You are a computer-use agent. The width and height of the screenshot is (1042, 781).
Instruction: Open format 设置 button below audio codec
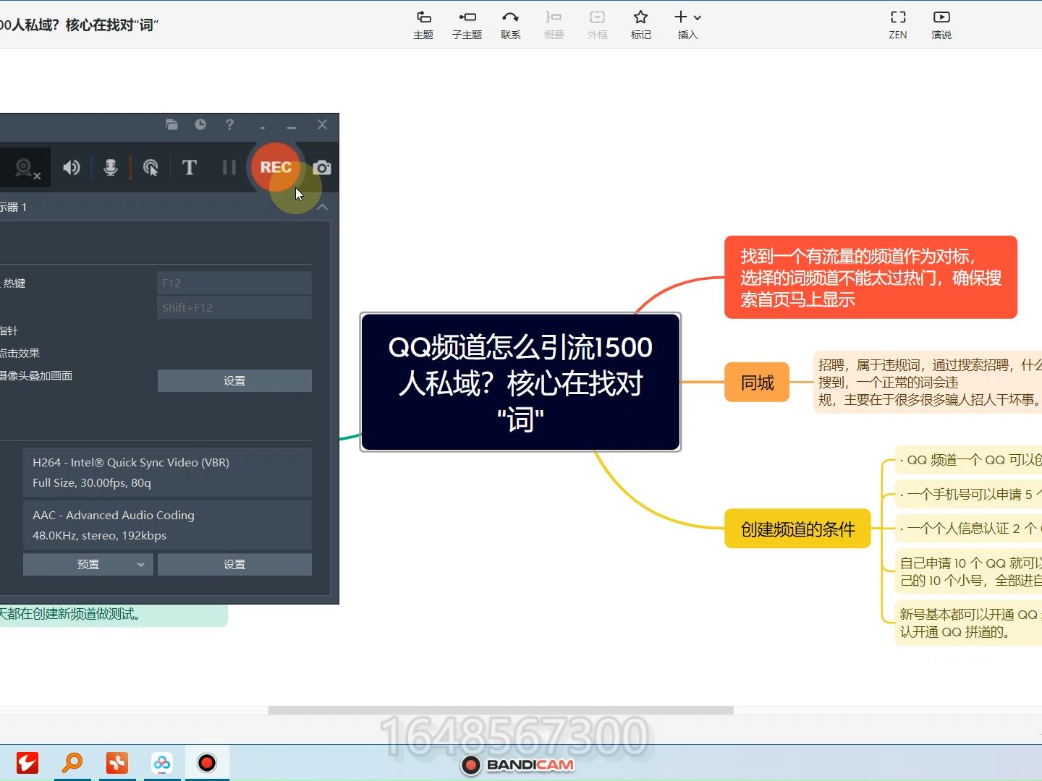pyautogui.click(x=234, y=564)
